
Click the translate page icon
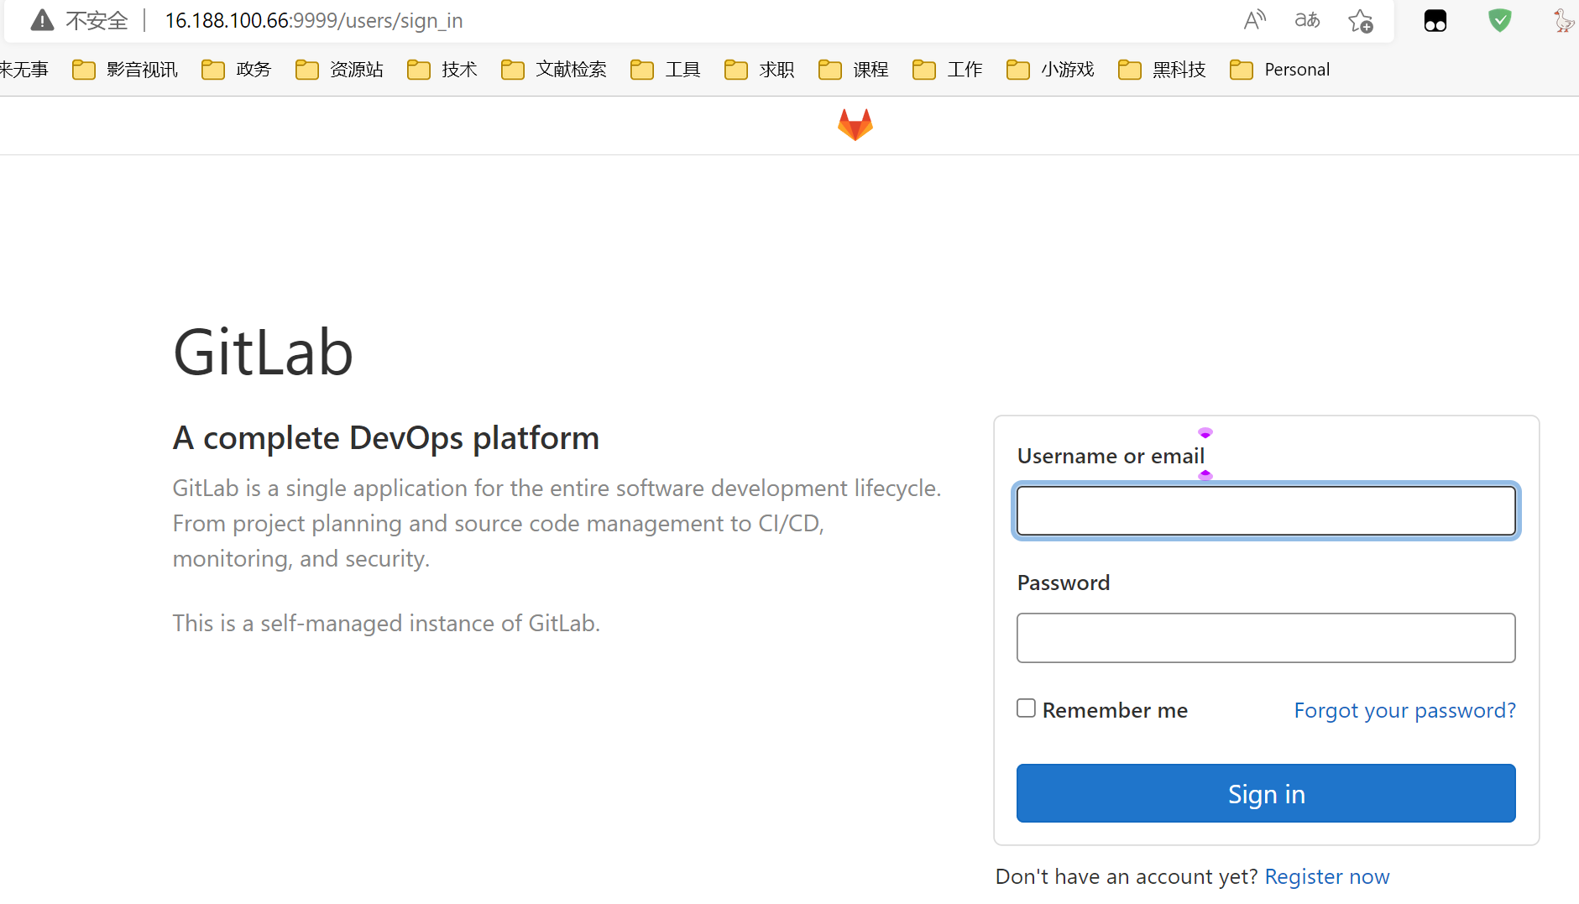click(x=1307, y=20)
